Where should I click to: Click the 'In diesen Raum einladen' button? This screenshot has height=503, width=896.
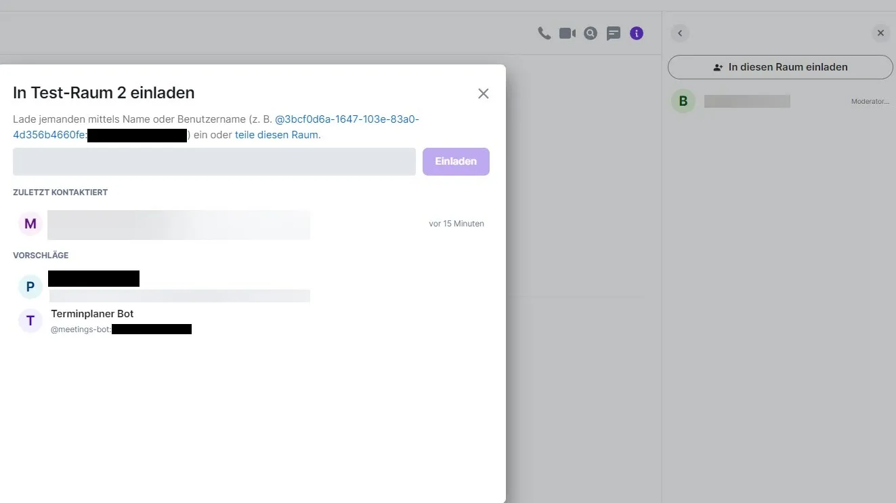(x=780, y=67)
